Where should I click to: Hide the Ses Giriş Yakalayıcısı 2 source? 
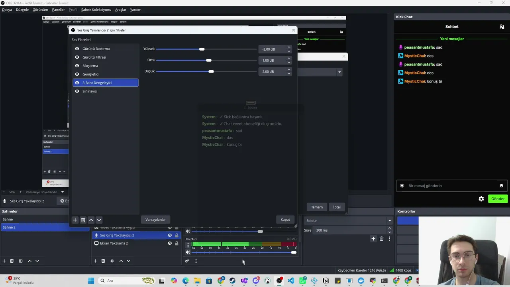170,235
